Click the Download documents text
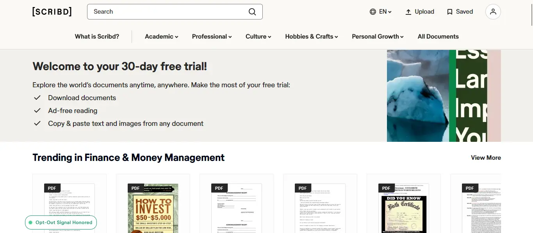Screen dimensions: 533x233 pos(82,98)
